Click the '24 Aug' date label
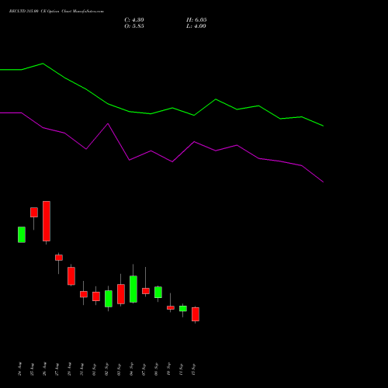Screen dimensions: 388x388 click(20, 369)
